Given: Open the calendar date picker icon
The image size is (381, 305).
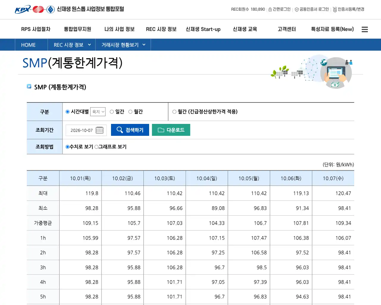Looking at the screenshot, I should pyautogui.click(x=100, y=130).
